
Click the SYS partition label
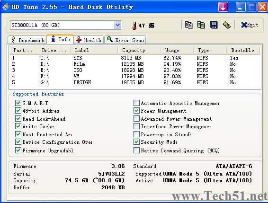[78, 58]
